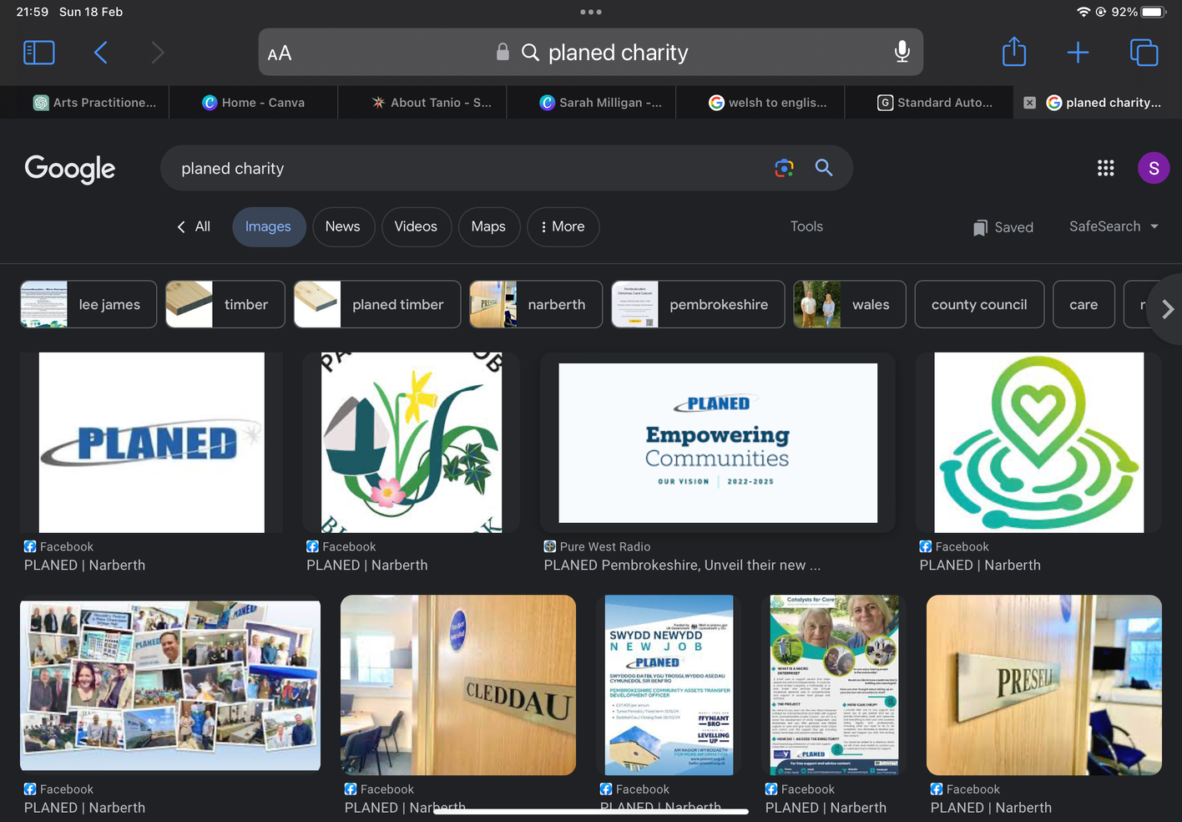This screenshot has height=822, width=1182.
Task: Tap the Share icon in toolbar
Action: [x=1013, y=52]
